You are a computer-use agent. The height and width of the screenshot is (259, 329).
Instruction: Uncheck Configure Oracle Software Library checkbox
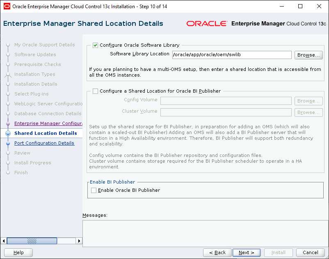[x=95, y=45]
